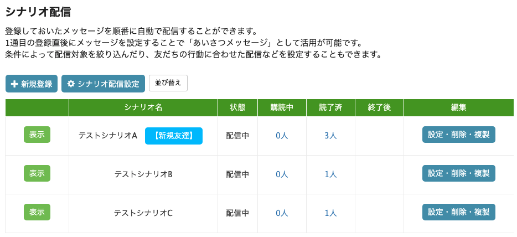Open 購読中 0人 link for テストシナリオA
This screenshot has height=237, width=517.
point(282,136)
